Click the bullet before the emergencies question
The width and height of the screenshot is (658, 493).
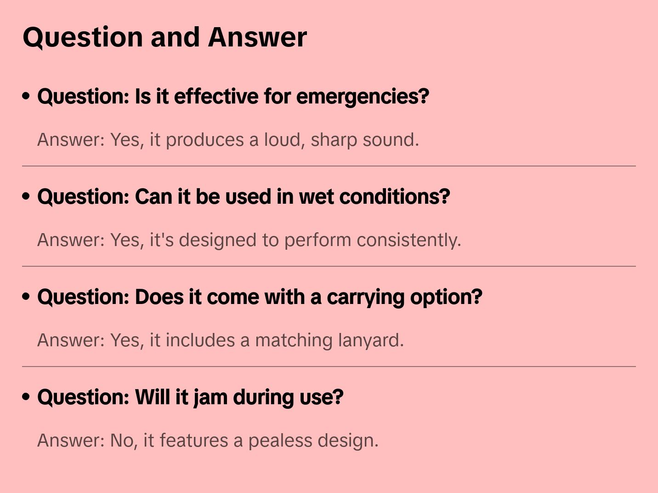(26, 96)
